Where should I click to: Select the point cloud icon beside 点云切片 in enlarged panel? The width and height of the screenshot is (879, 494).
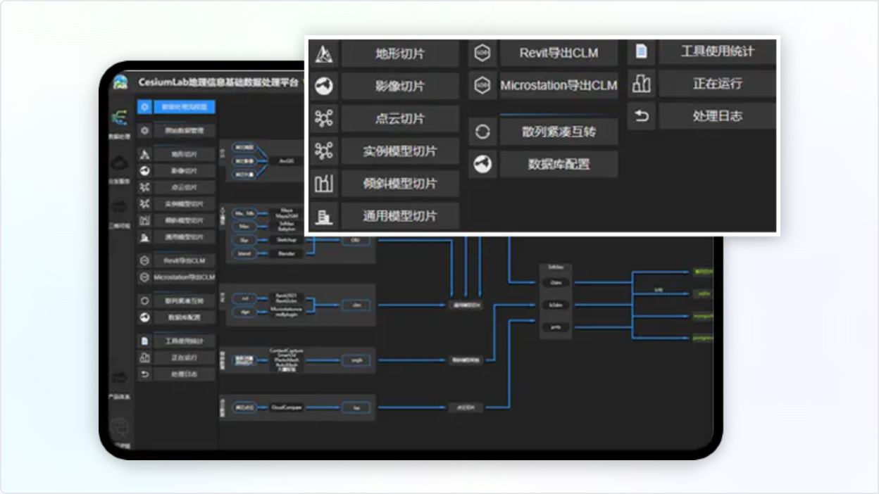pyautogui.click(x=324, y=118)
